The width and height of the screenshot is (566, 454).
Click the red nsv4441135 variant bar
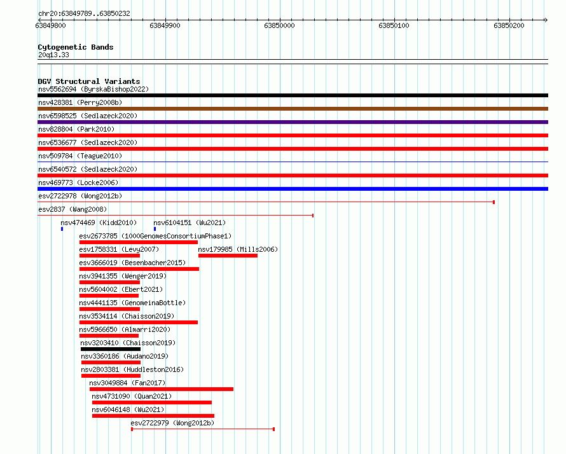(x=109, y=309)
